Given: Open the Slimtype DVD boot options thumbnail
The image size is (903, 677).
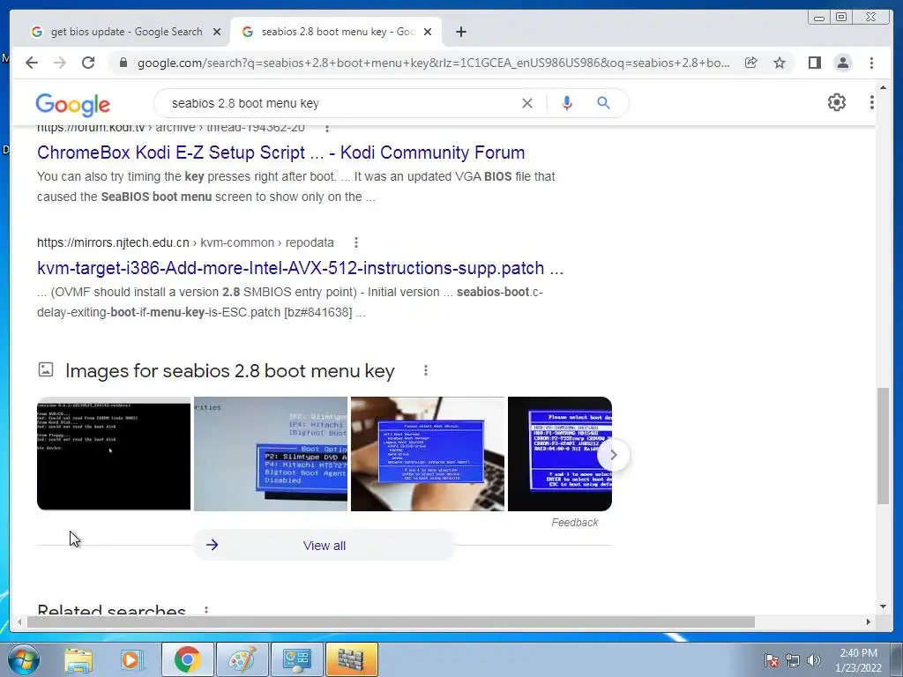Looking at the screenshot, I should click(x=271, y=454).
